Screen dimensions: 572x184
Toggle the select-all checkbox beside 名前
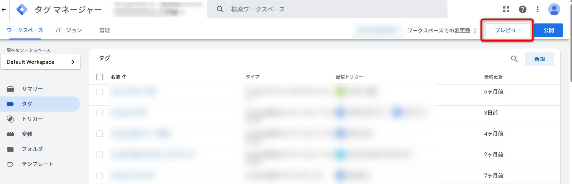point(100,77)
